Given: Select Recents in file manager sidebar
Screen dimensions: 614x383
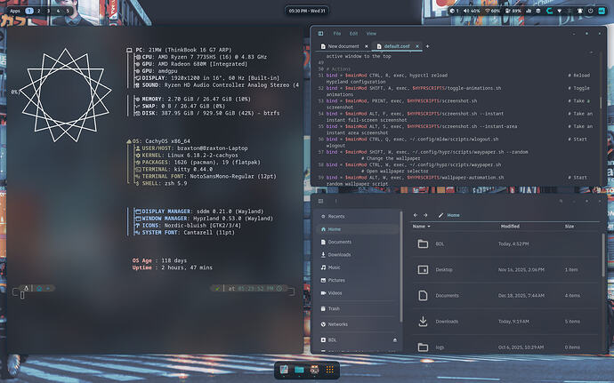Looking at the screenshot, I should [x=357, y=216].
